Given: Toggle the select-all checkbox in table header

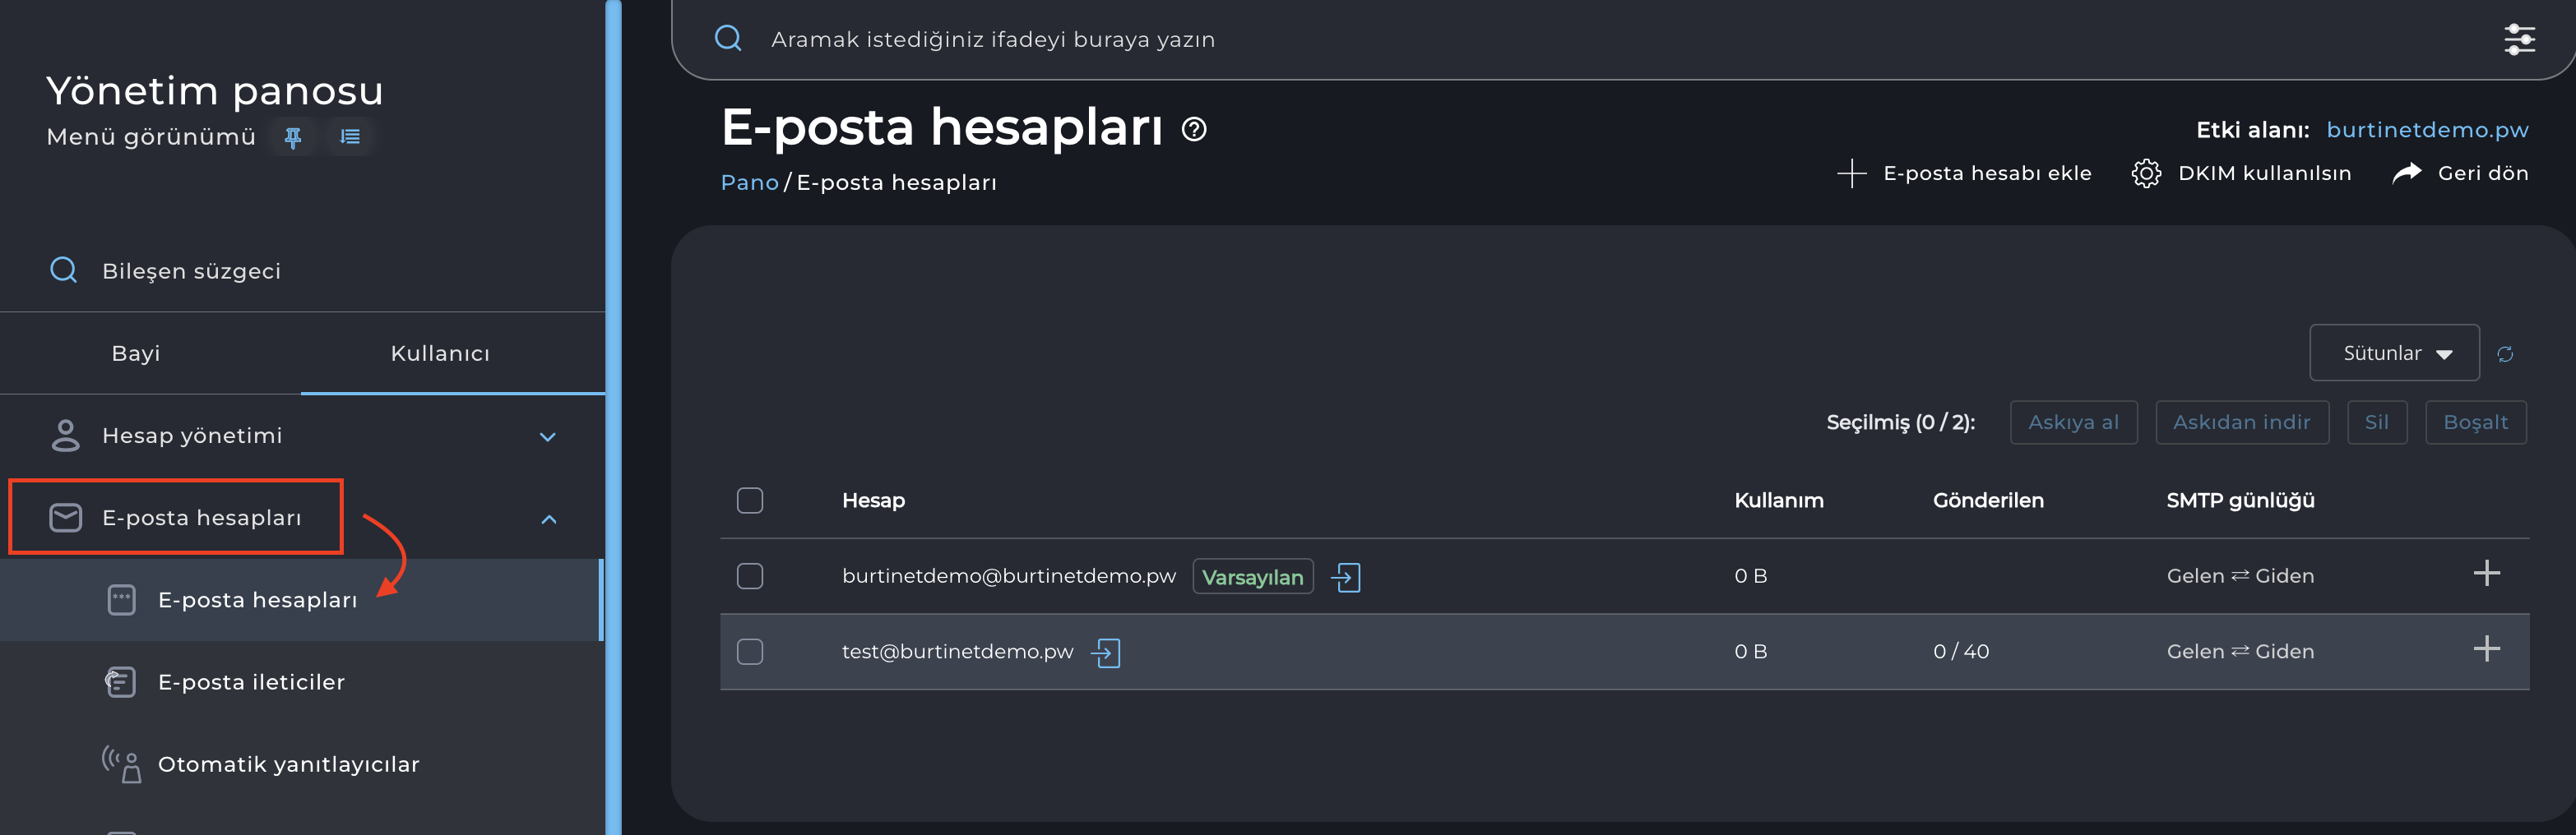Looking at the screenshot, I should tap(750, 501).
